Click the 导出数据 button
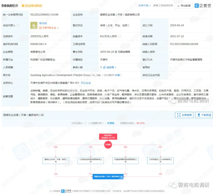The width and height of the screenshot is (213, 194). coord(184,6)
